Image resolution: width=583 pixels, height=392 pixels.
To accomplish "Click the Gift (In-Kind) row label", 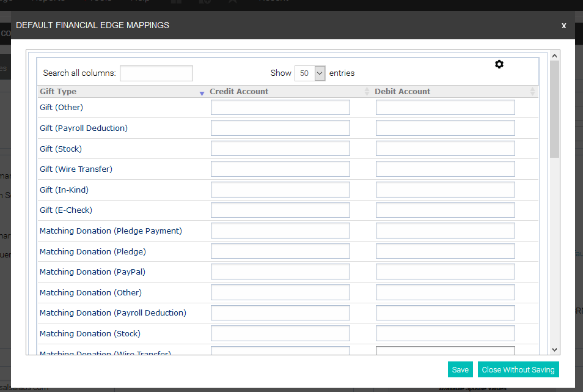I will 64,190.
